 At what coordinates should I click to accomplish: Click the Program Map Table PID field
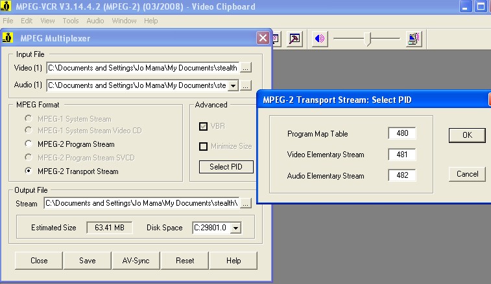[402, 133]
